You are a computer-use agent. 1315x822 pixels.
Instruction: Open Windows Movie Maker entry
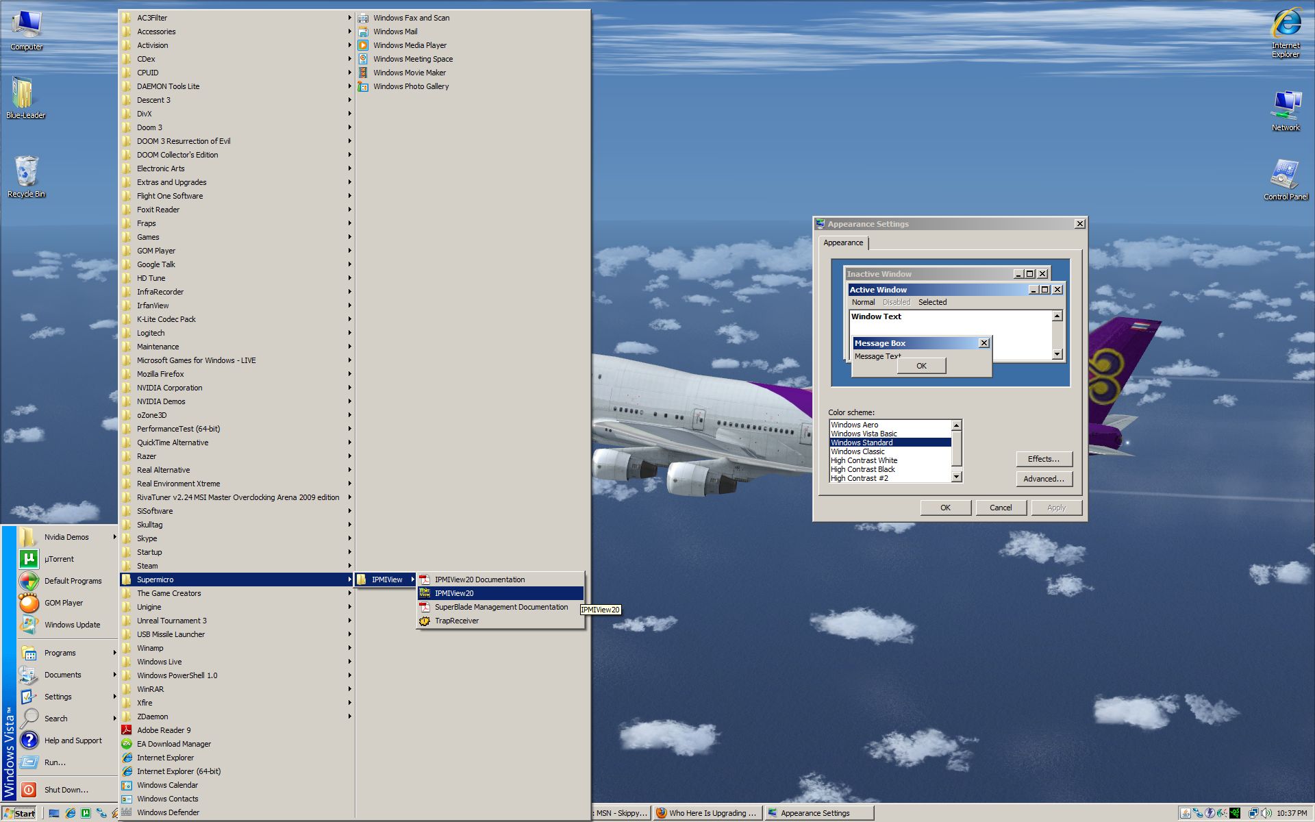(409, 73)
